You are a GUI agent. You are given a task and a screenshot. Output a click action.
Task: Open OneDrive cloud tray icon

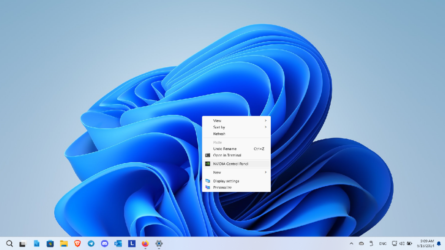tap(361, 243)
